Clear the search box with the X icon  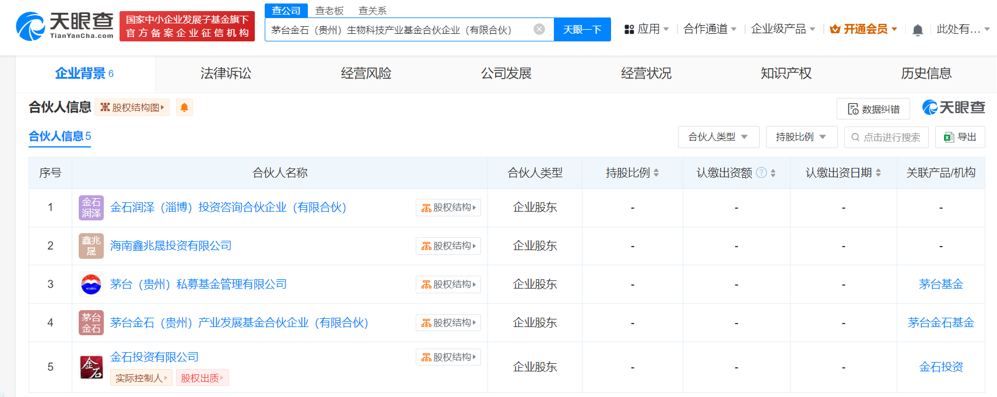click(x=539, y=29)
